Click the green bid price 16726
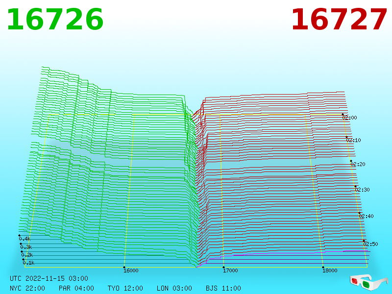392x294 pixels. click(55, 20)
